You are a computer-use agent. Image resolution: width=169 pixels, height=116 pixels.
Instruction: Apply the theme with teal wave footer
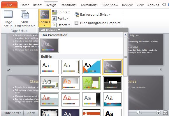click(x=112, y=99)
